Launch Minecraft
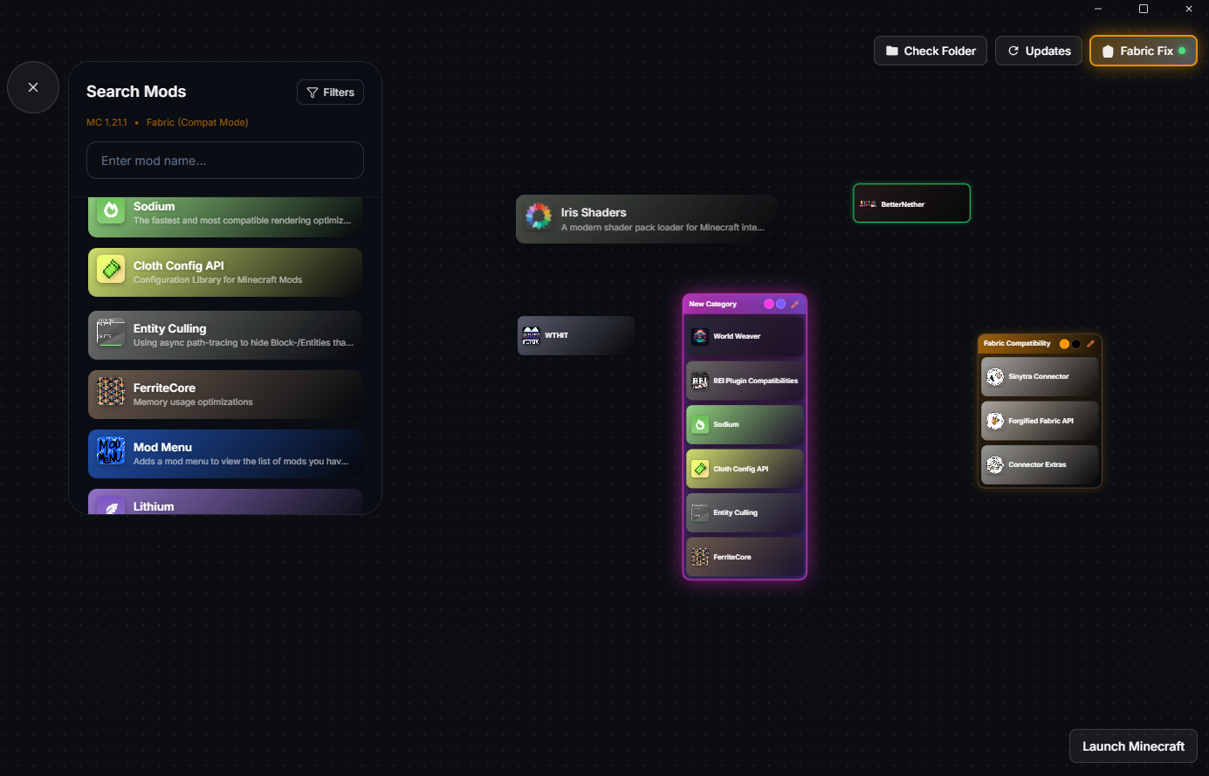The image size is (1209, 776). 1133,746
